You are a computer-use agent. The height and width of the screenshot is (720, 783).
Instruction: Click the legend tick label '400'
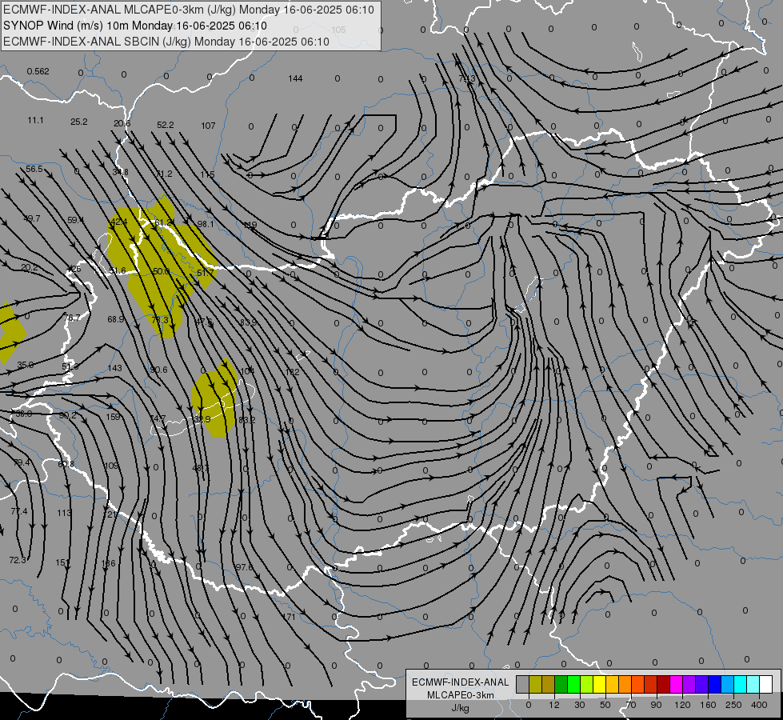pos(759,705)
